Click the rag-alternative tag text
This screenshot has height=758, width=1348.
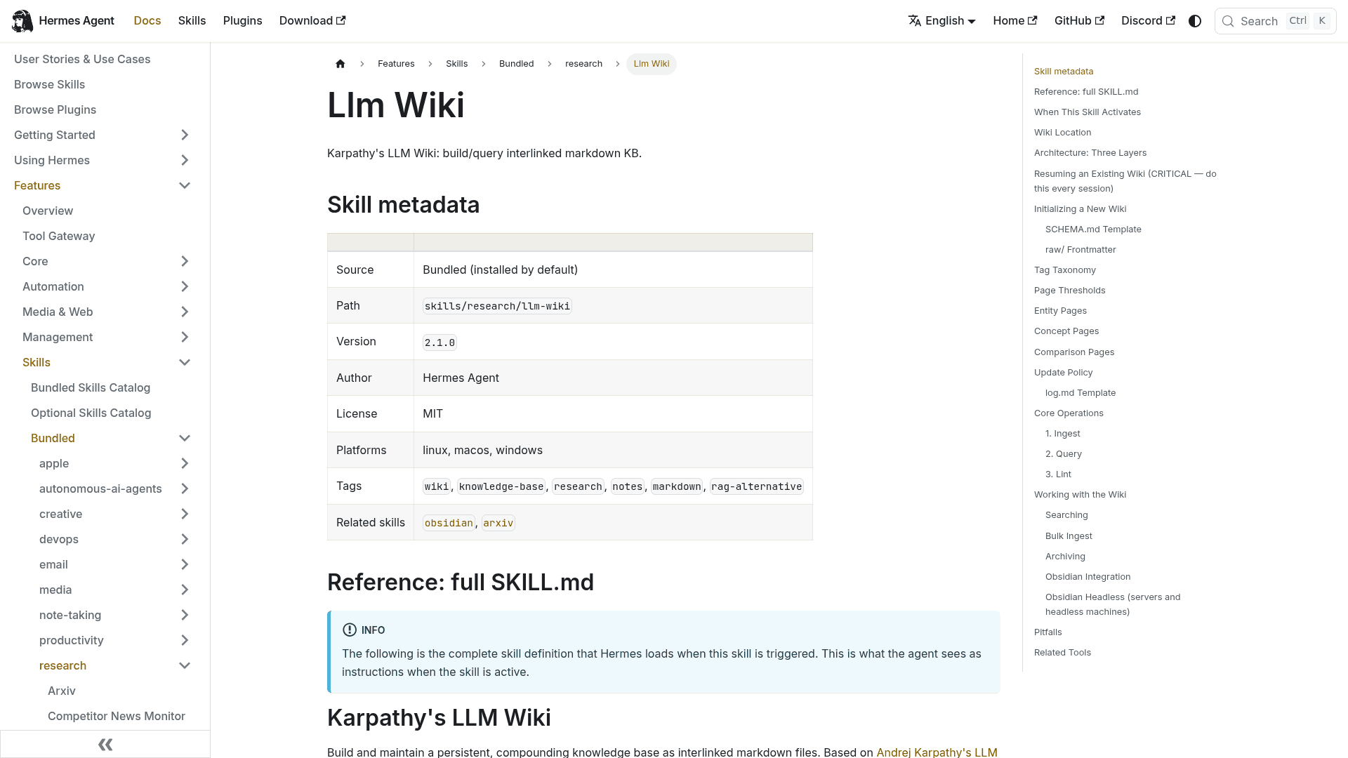pos(756,486)
